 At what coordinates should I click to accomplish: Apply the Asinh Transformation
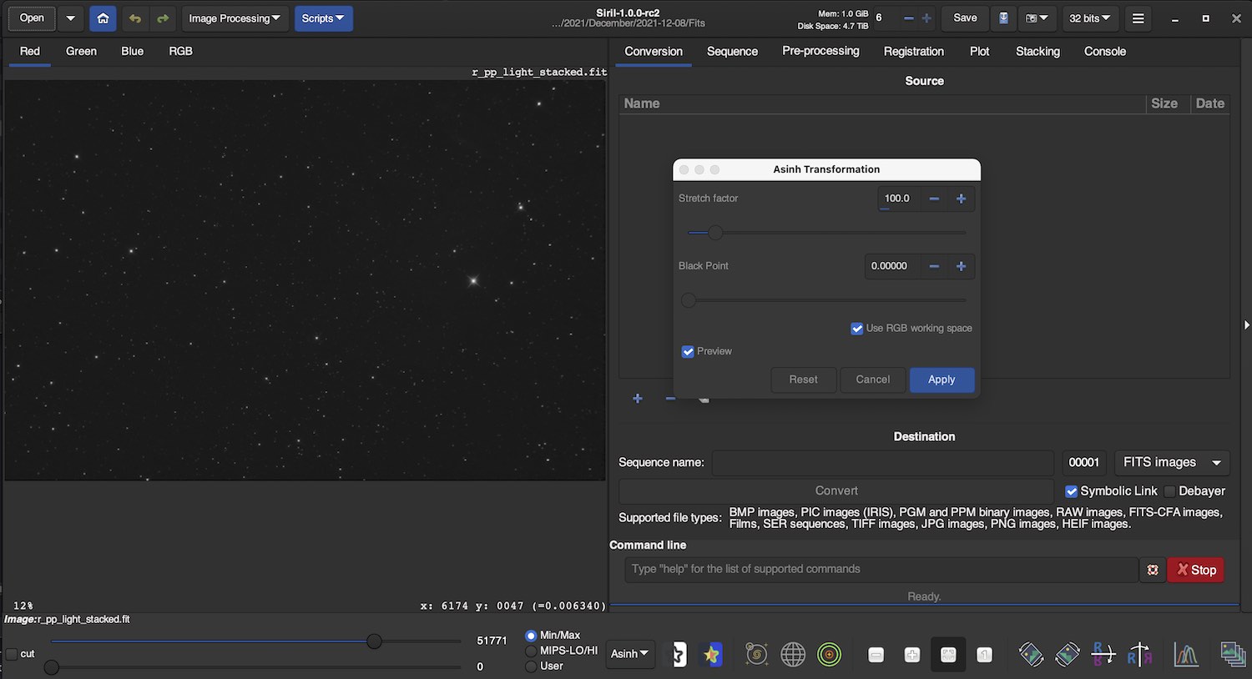(x=941, y=380)
